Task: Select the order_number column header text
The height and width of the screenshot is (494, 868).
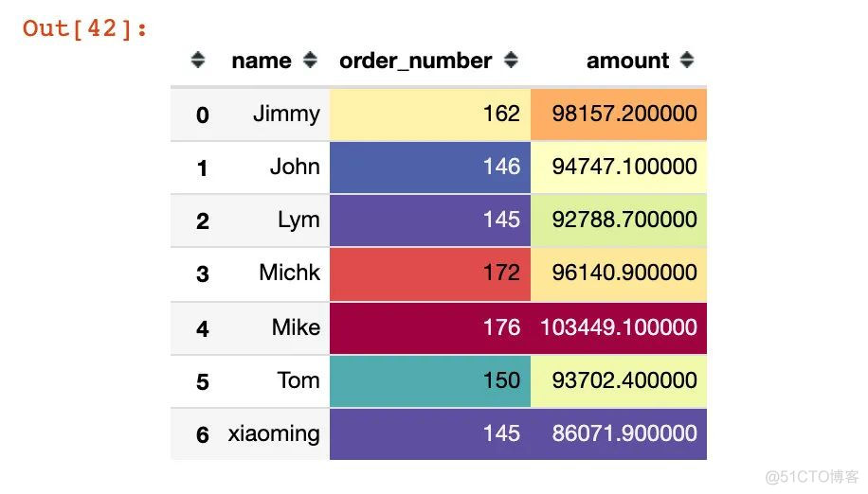Action: [415, 61]
